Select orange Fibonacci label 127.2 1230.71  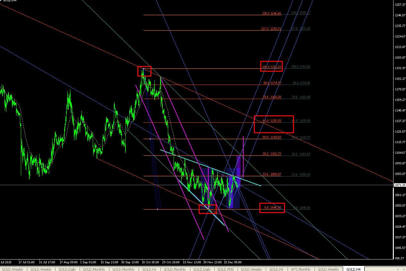(x=271, y=29)
